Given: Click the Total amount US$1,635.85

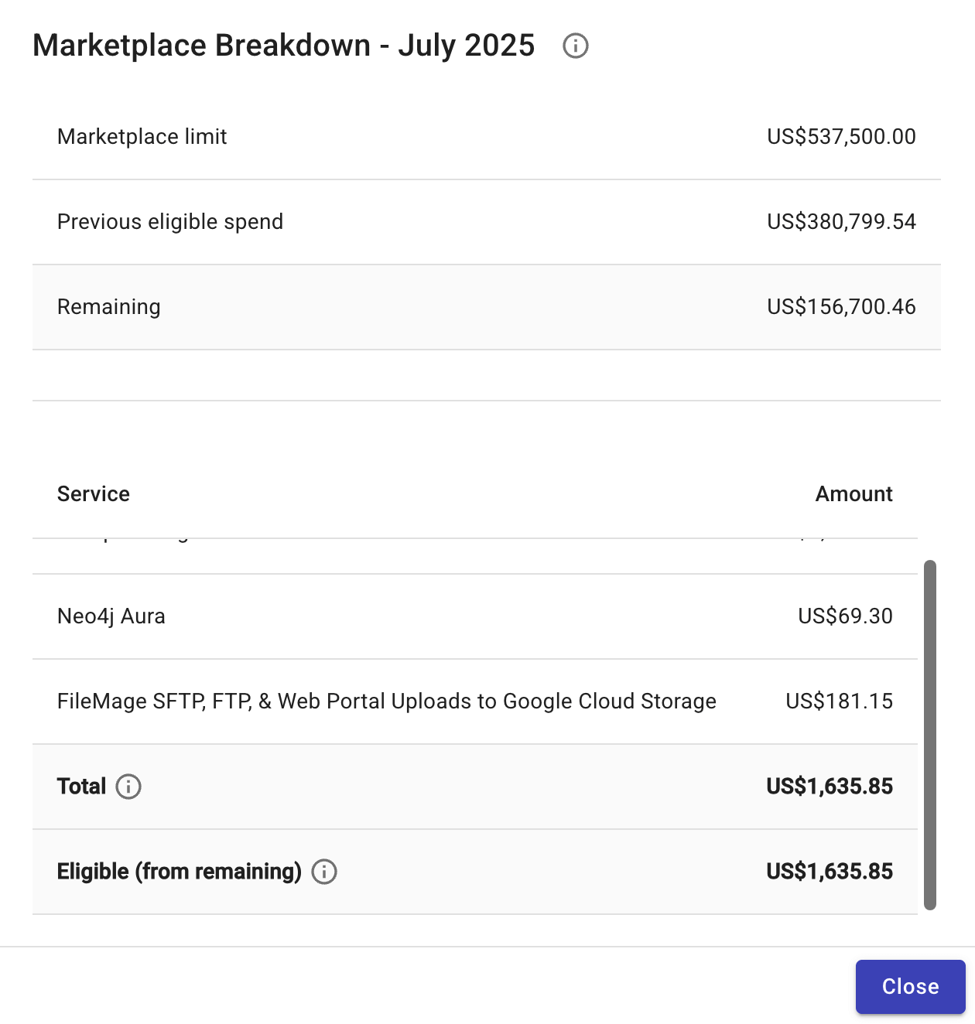Looking at the screenshot, I should point(830,787).
